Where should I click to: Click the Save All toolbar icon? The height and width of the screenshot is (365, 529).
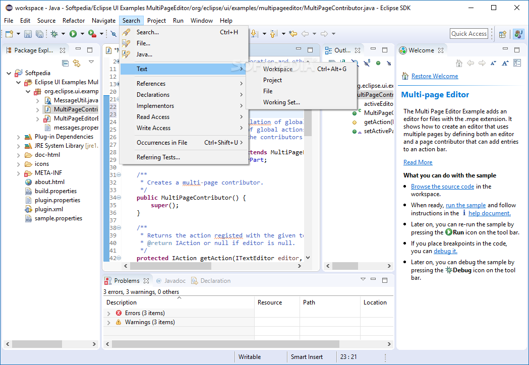point(39,34)
